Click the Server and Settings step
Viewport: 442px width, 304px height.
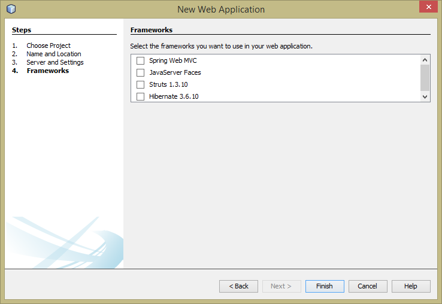coord(55,62)
